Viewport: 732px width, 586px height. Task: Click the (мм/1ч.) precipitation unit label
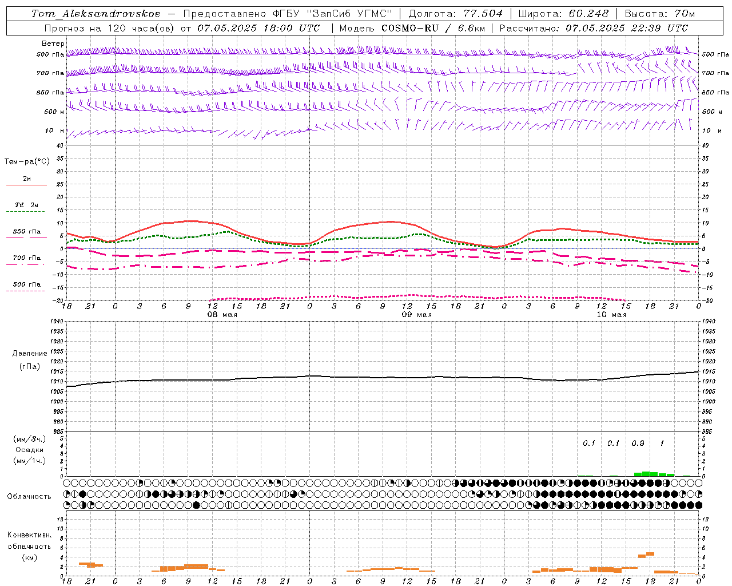pyautogui.click(x=29, y=461)
